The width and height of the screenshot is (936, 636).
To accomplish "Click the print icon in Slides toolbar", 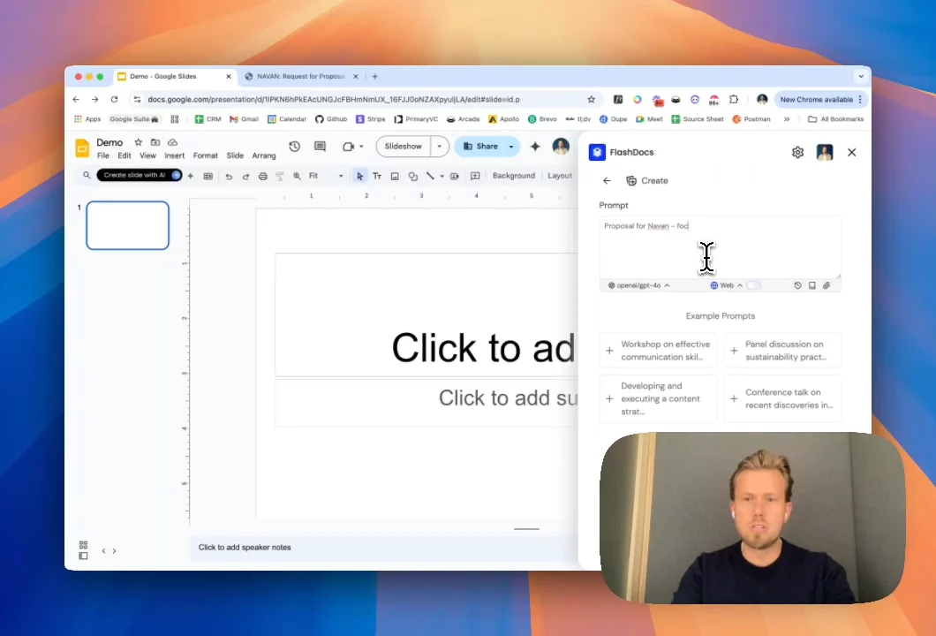I will [x=262, y=177].
